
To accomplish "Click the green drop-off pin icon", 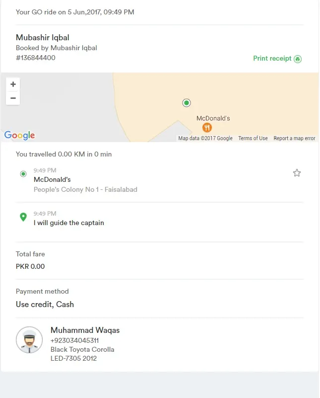I will [23, 217].
